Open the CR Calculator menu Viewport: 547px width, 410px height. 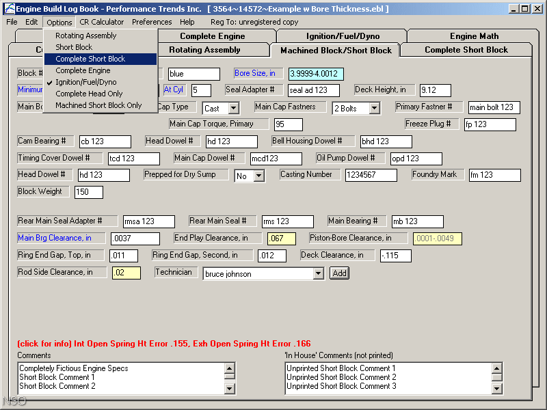coord(101,22)
